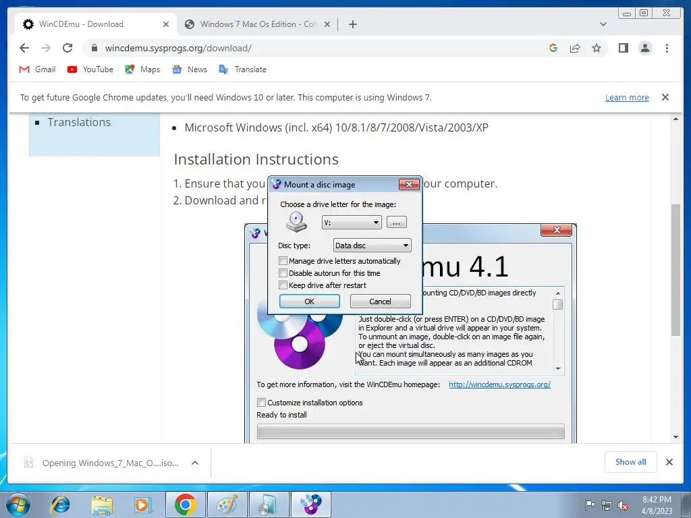Screen dimensions: 691x518
Task: Share this page via share icon
Action: (575, 48)
